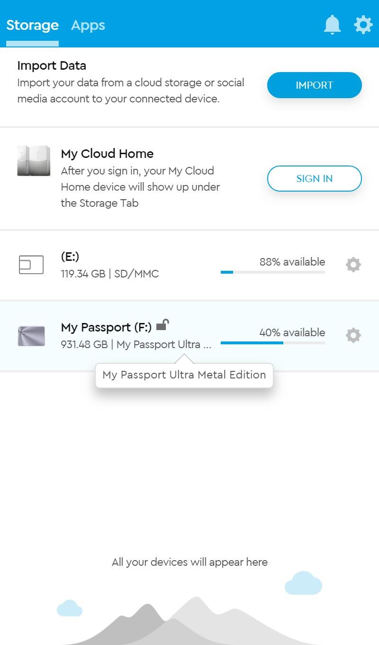
Task: Select the (E:) drive name
Action: [x=70, y=257]
